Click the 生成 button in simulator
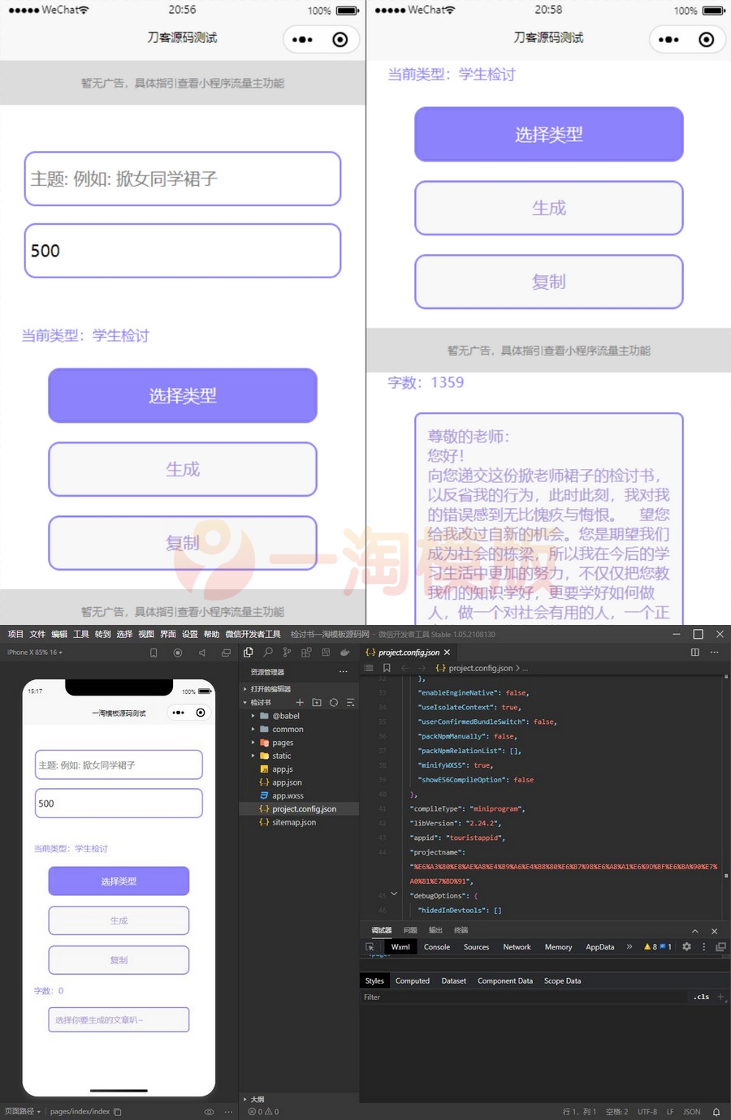This screenshot has width=731, height=1120. pyautogui.click(x=119, y=920)
